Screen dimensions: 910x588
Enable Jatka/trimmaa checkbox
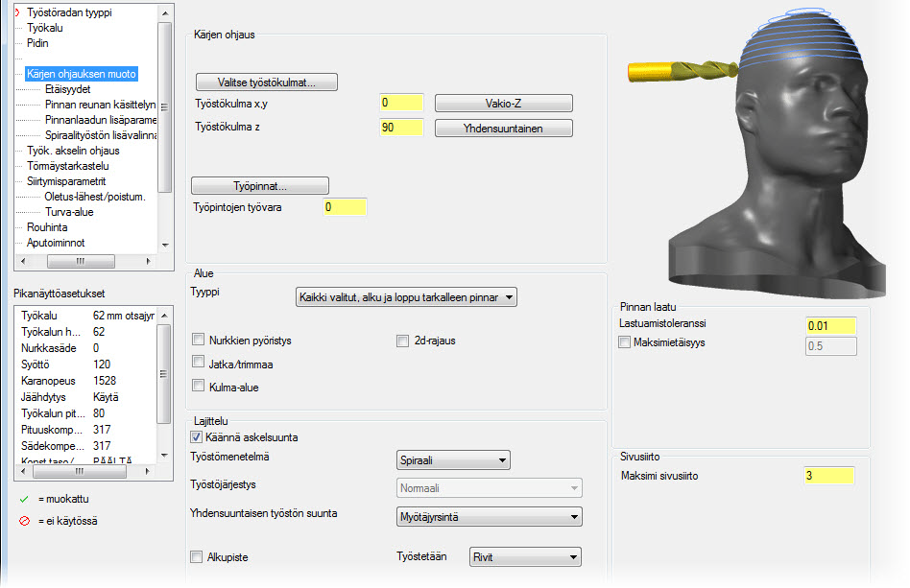point(199,362)
